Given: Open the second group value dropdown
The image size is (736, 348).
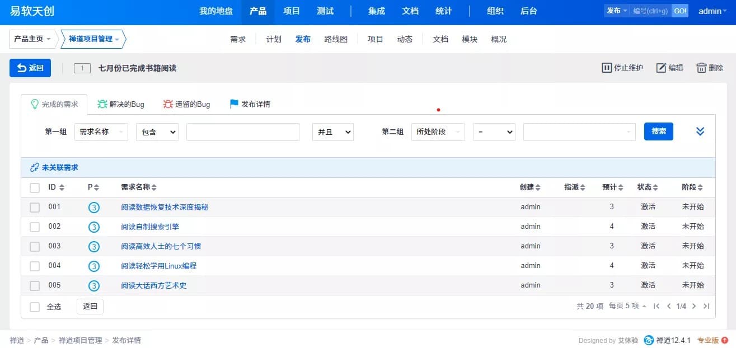Looking at the screenshot, I should [579, 131].
